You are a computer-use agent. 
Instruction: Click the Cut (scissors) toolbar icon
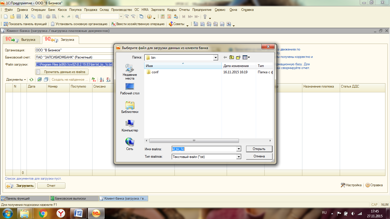27,17
